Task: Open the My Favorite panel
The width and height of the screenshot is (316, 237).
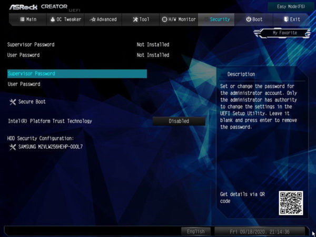Action: point(284,33)
